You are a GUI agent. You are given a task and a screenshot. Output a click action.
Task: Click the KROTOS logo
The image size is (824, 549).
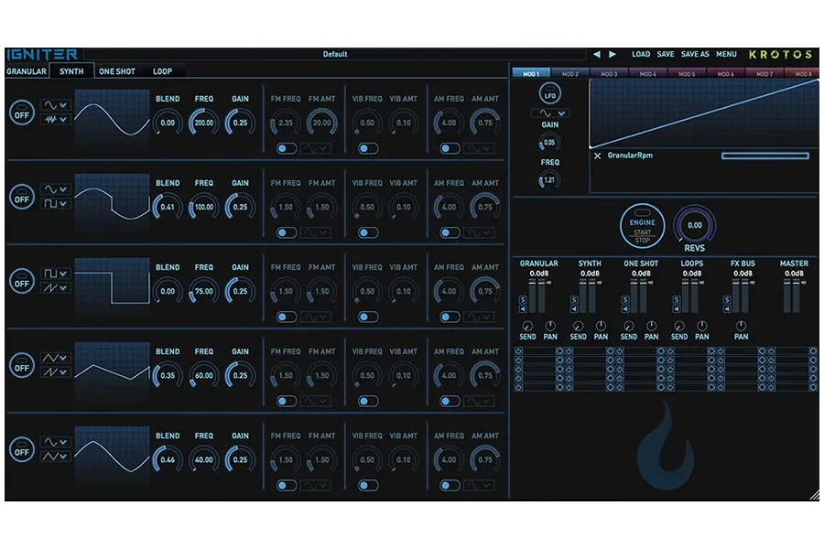pyautogui.click(x=780, y=54)
